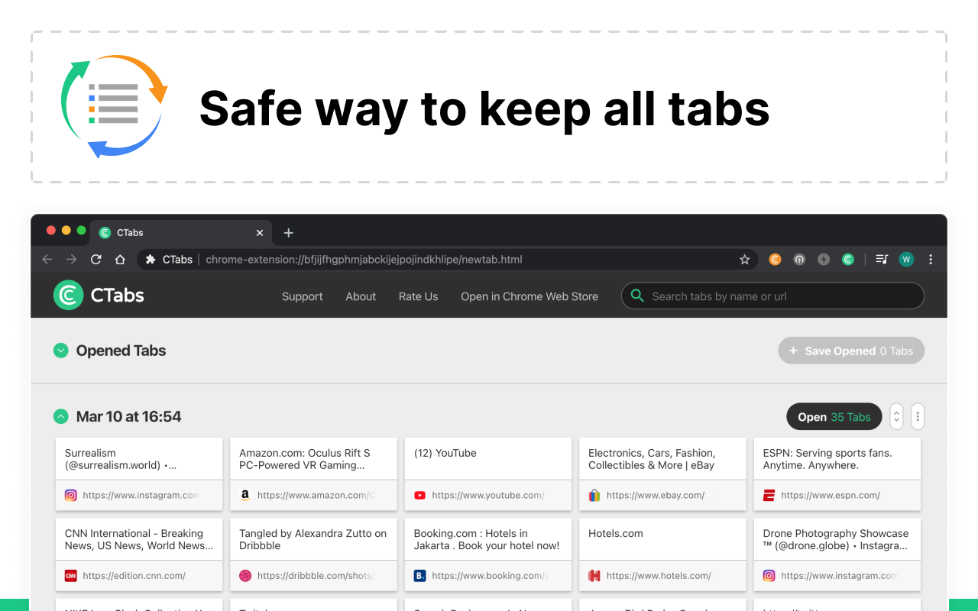Click the chrome-extension address bar
The width and height of the screenshot is (978, 611).
[447, 260]
